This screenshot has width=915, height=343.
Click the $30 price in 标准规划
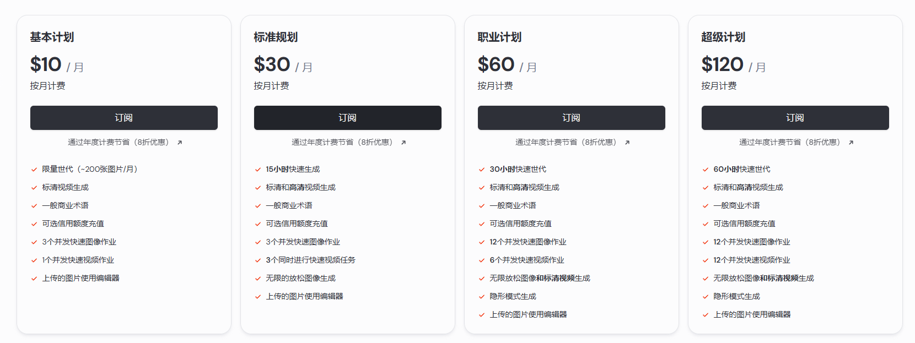272,64
